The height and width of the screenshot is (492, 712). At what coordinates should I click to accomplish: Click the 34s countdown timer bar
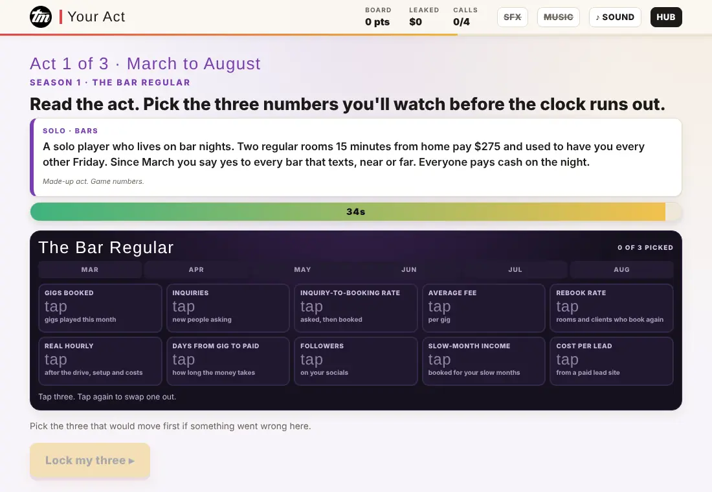click(x=356, y=212)
